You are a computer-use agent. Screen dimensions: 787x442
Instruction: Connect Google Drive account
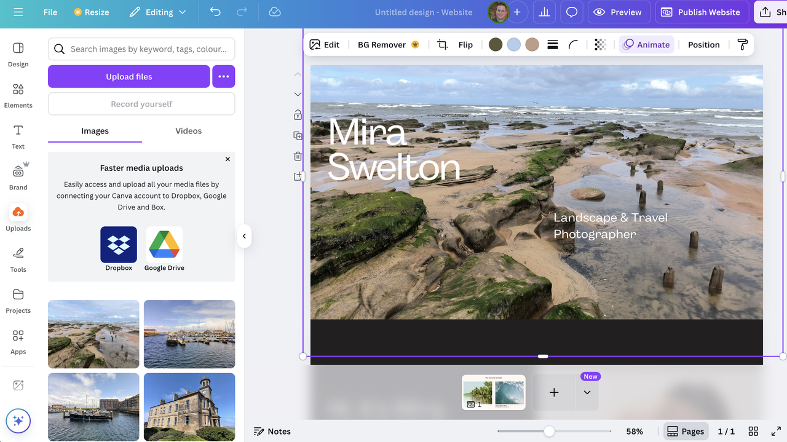pos(164,248)
